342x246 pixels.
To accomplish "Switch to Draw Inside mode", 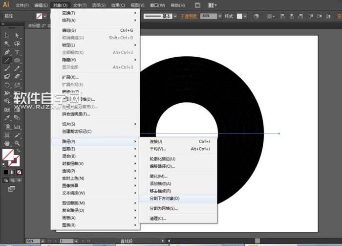I will [20, 180].
